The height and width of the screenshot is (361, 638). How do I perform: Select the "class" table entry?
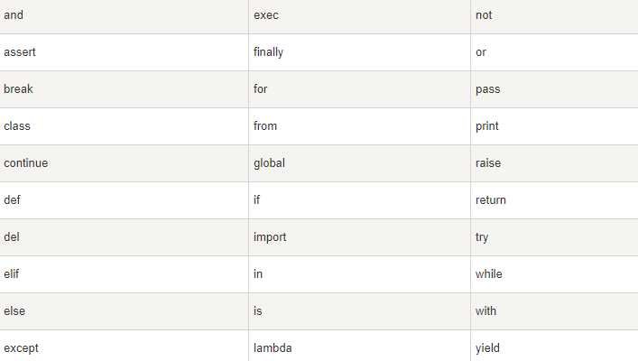(x=17, y=126)
